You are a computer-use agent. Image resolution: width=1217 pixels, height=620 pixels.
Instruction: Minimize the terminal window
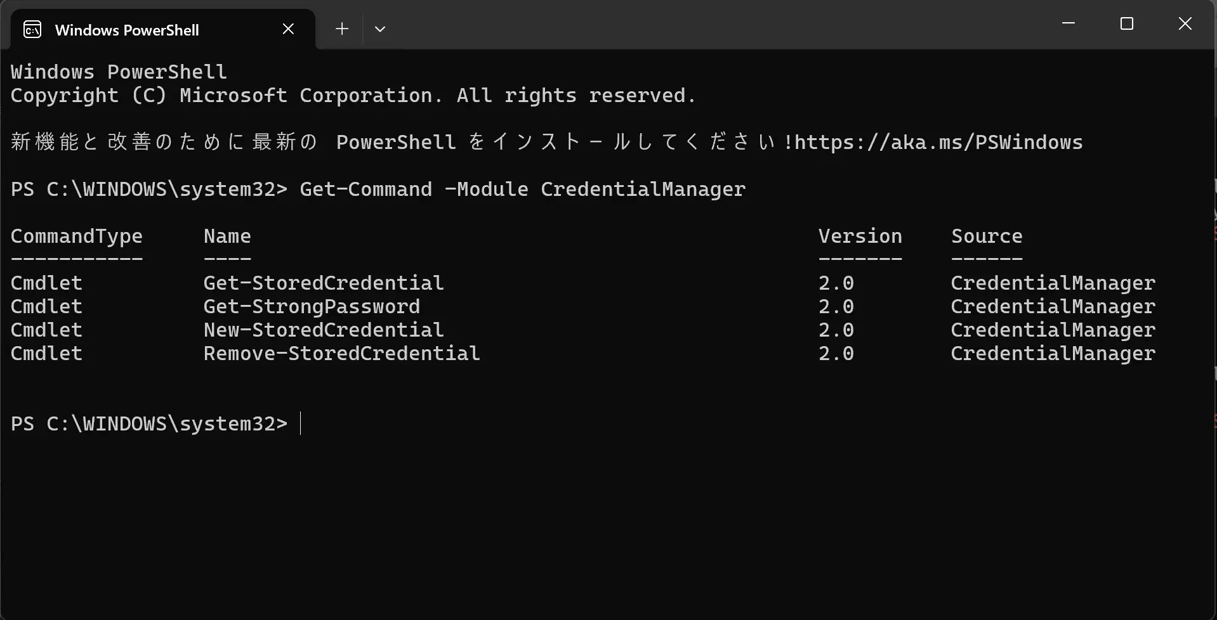(1069, 24)
